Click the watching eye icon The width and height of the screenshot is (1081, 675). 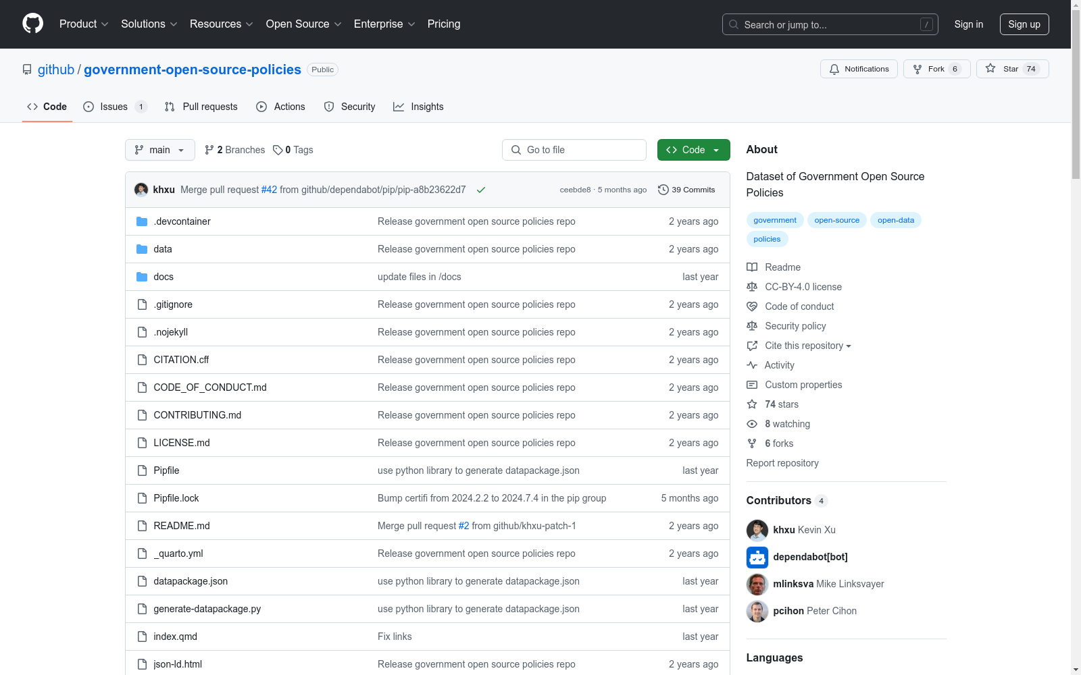click(752, 424)
